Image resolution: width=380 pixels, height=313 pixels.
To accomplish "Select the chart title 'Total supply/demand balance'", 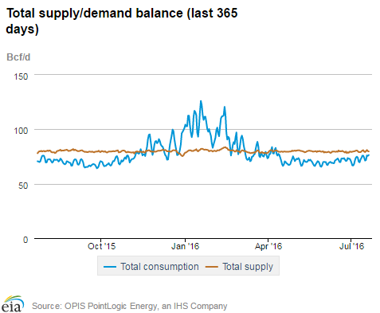I will 95,14.
